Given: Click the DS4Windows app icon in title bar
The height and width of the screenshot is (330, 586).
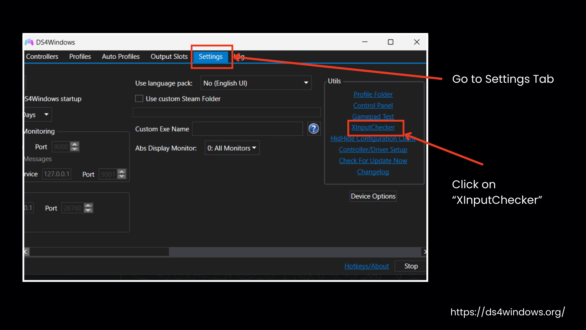Looking at the screenshot, I should point(29,42).
